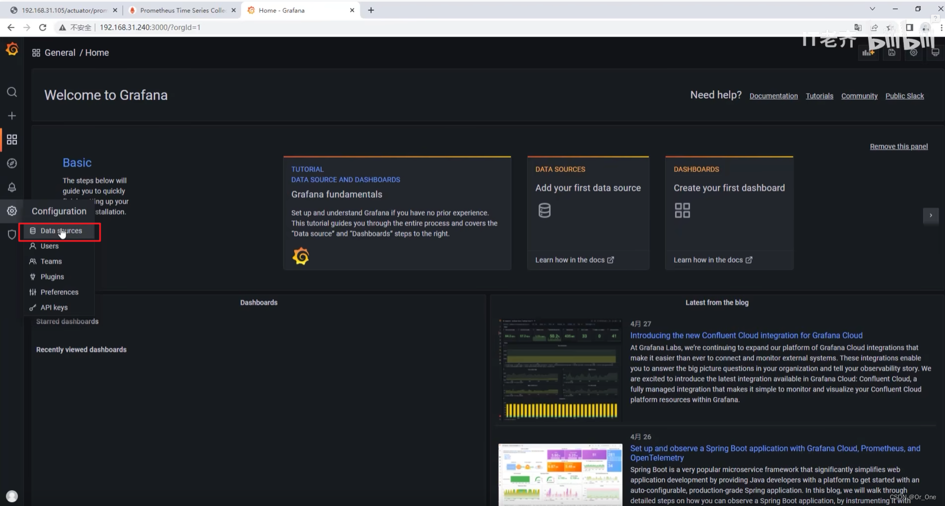Open the Server Admin shield icon
The width and height of the screenshot is (945, 506).
tap(12, 235)
